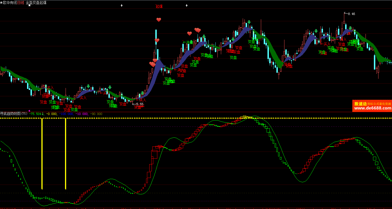Click the 股道边 orange banner logo
Screen dimensions: 392x209
pyautogui.click(x=360, y=104)
